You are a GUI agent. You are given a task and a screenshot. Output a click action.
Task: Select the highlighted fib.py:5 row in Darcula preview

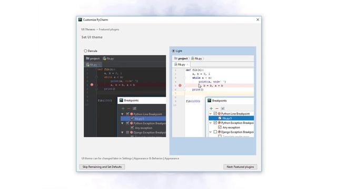point(143,119)
